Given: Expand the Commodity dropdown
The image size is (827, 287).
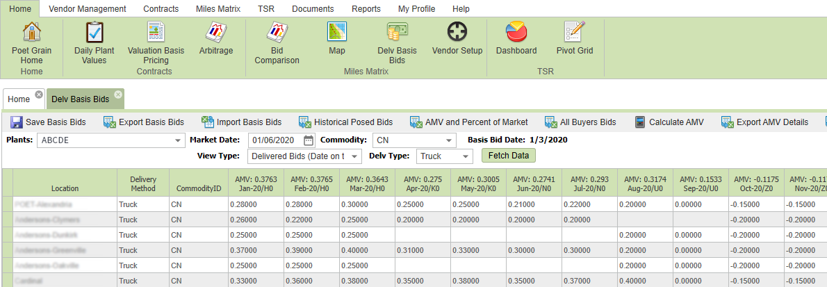Looking at the screenshot, I should click(449, 141).
